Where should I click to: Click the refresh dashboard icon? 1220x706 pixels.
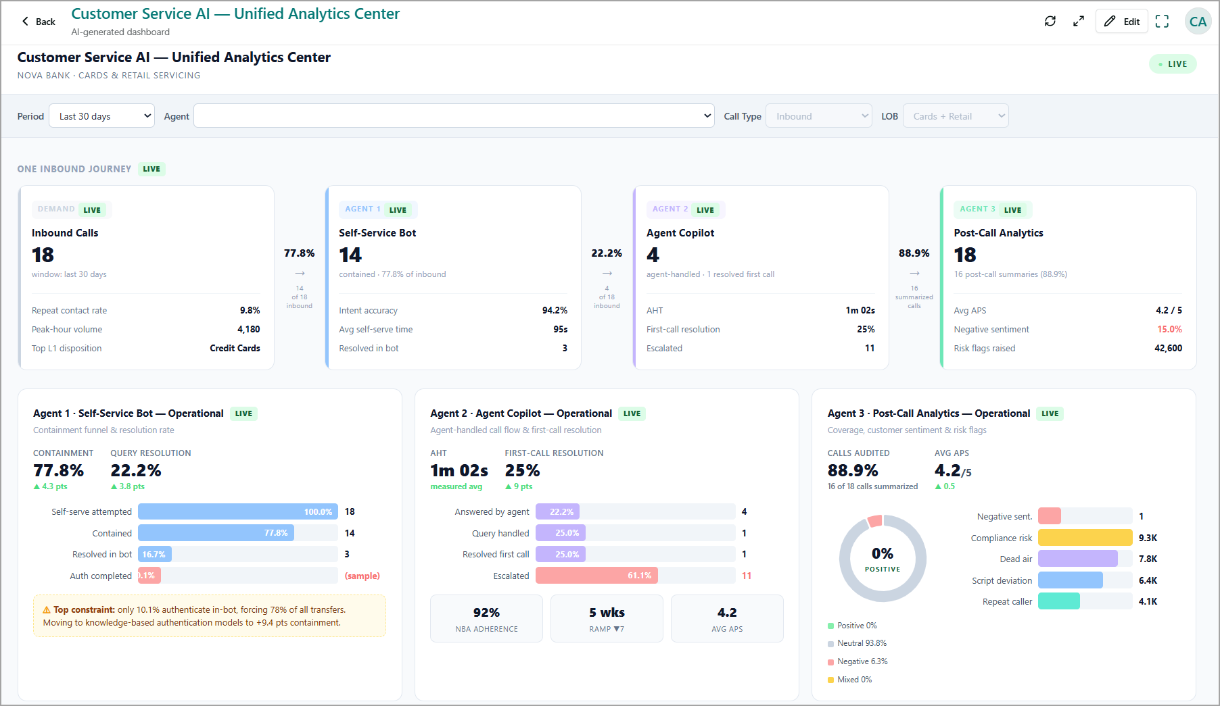point(1050,21)
